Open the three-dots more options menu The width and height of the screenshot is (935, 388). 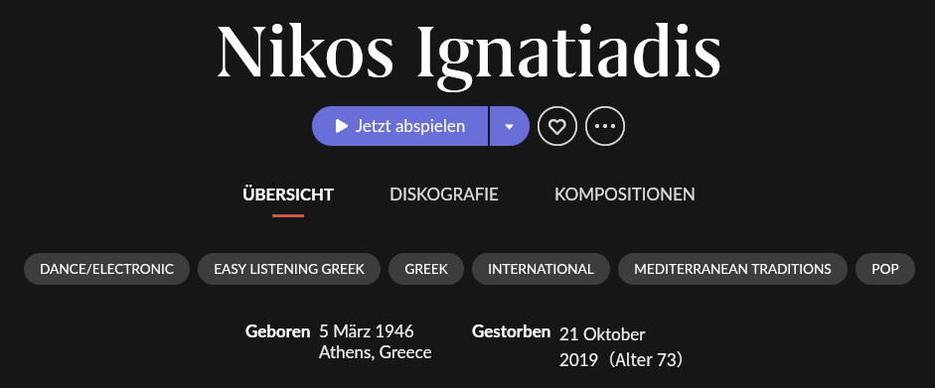click(x=605, y=126)
